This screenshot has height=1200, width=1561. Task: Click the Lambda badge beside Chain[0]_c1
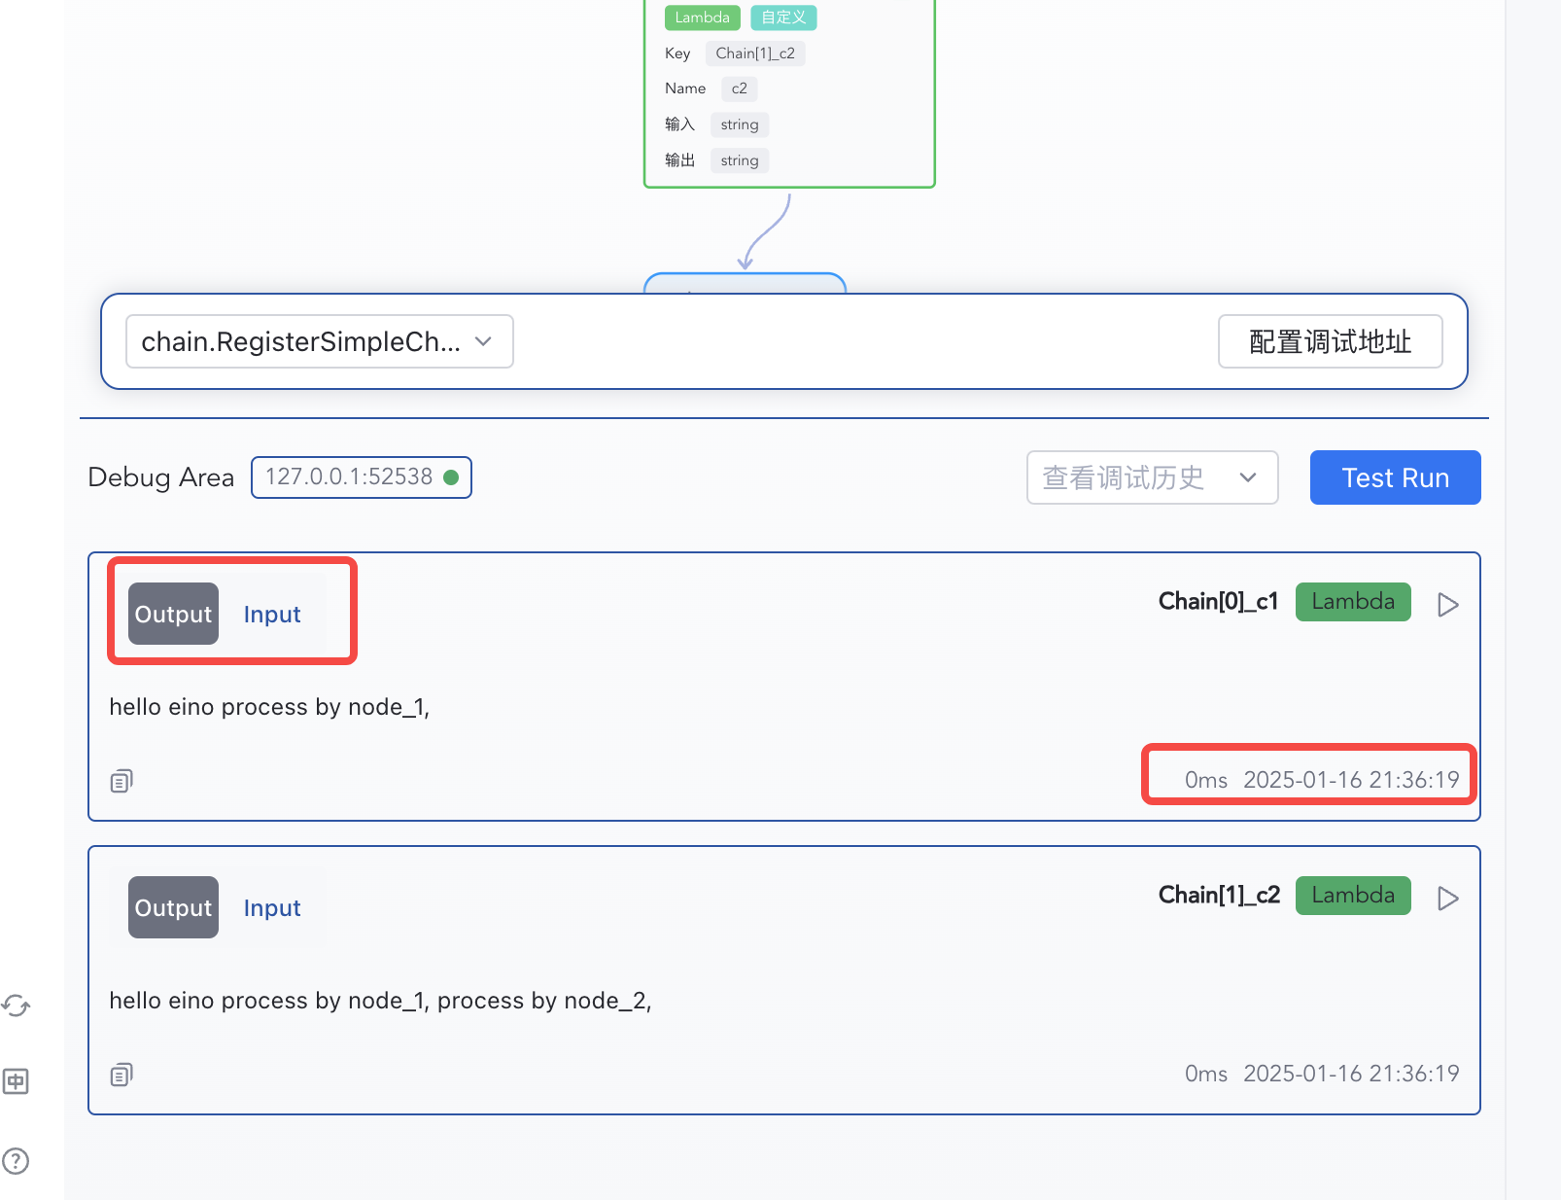tap(1352, 602)
